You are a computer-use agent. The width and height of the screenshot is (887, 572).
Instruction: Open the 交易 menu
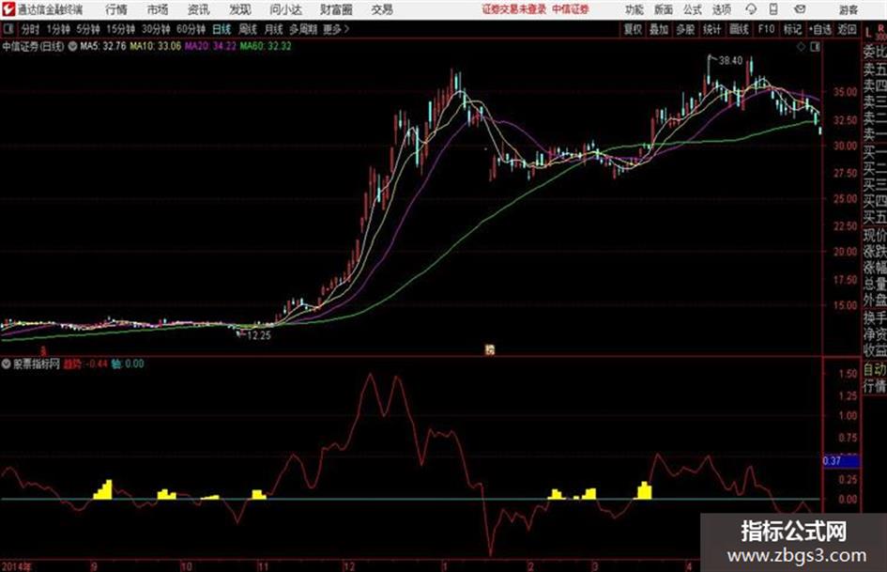point(382,9)
